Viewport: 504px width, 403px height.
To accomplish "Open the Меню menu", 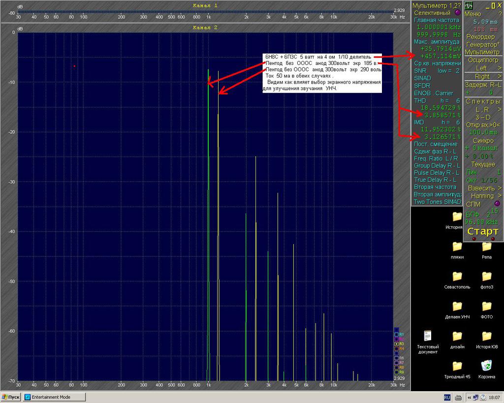I will [473, 14].
